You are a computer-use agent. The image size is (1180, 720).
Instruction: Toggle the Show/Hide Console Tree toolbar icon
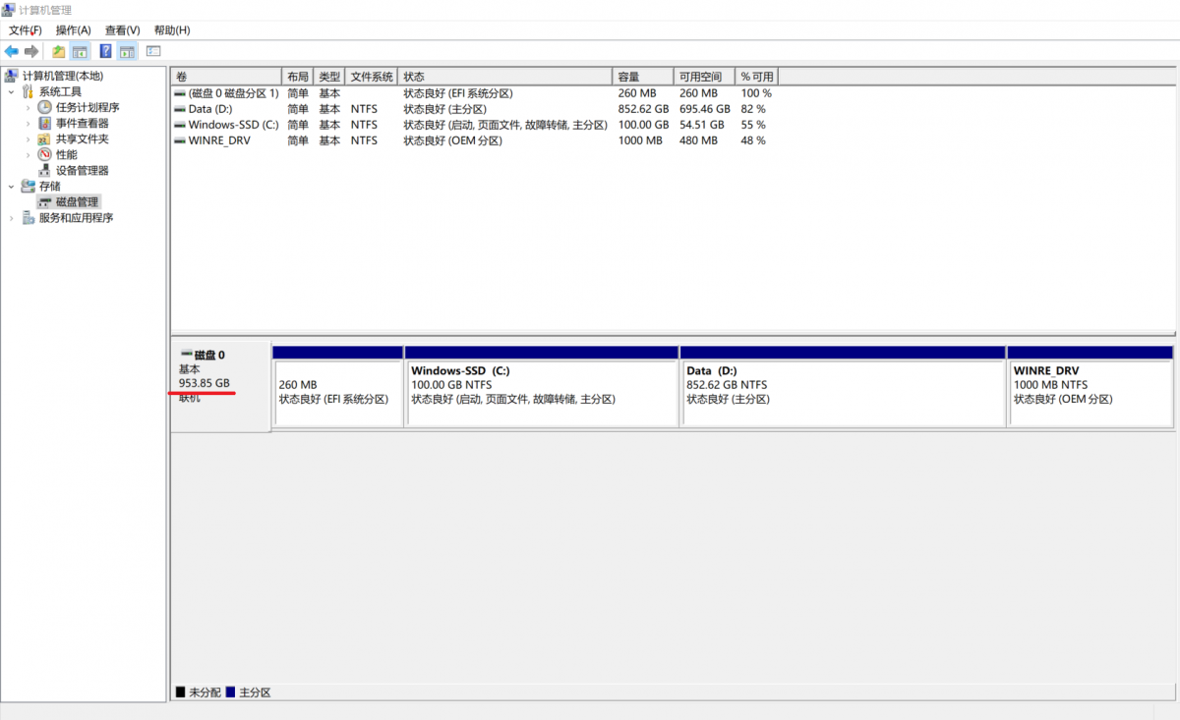tap(80, 51)
